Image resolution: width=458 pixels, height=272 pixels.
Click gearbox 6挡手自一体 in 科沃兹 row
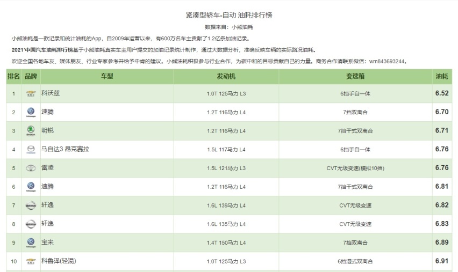355,94
